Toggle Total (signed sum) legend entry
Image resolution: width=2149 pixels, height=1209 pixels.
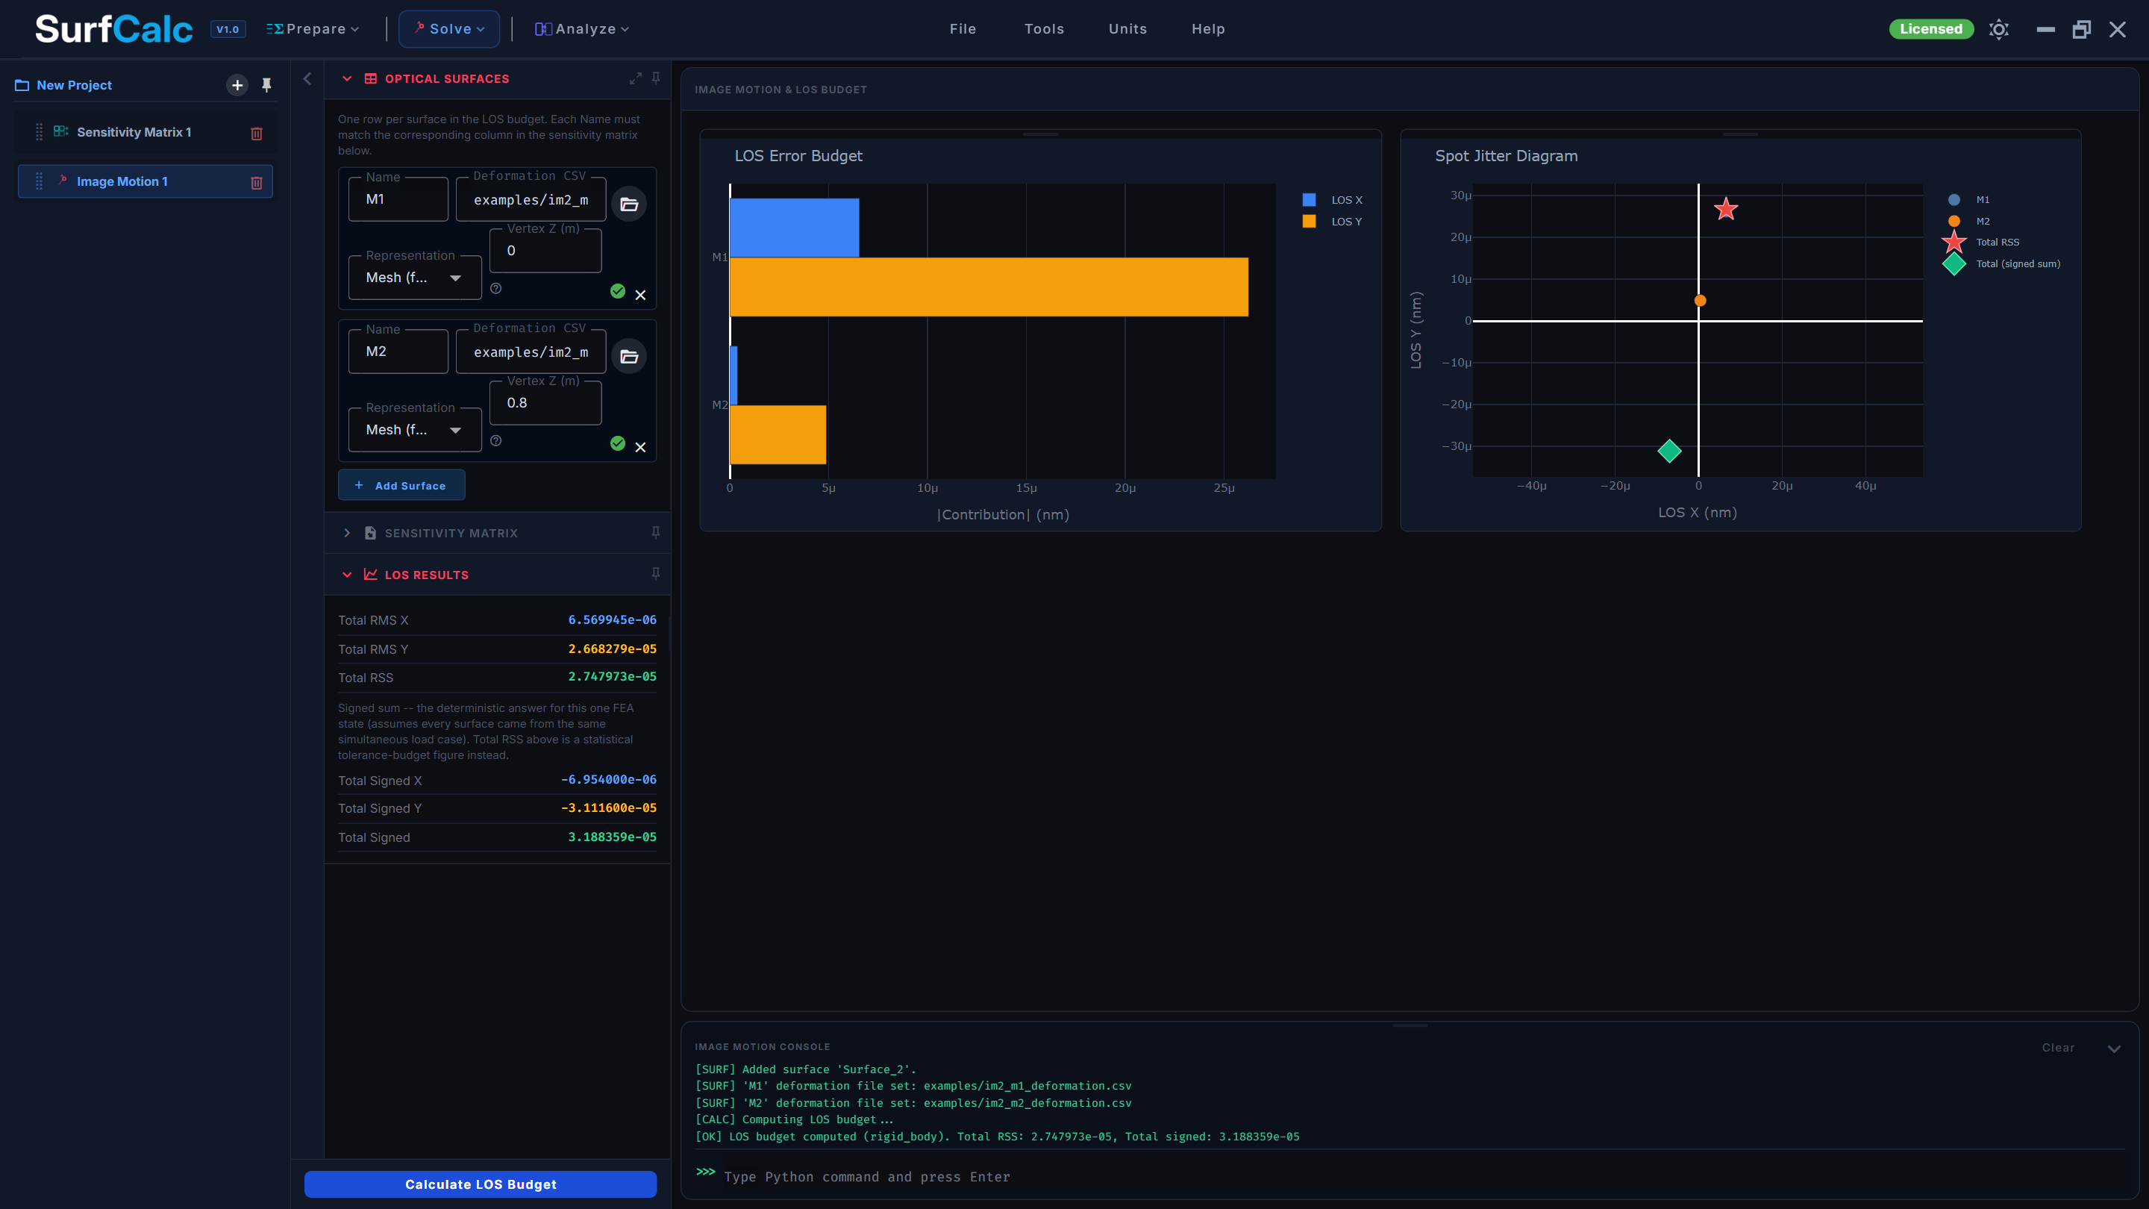[2002, 264]
